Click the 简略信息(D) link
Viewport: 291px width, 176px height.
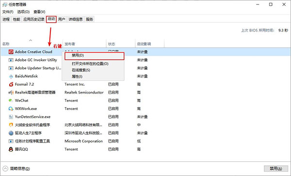20,169
